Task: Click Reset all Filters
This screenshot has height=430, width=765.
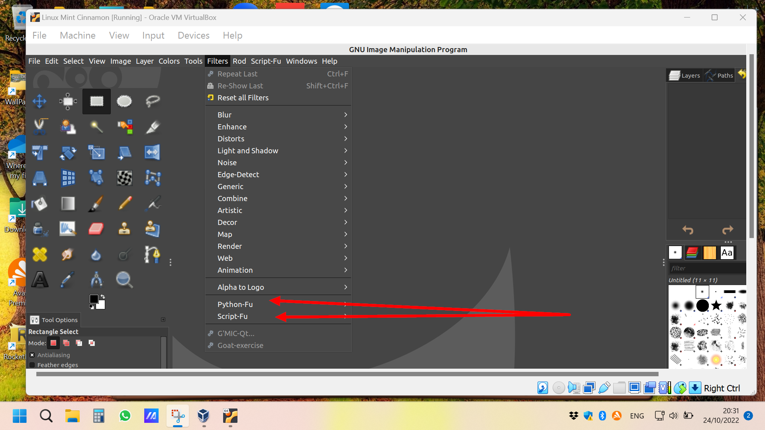Action: point(278,98)
